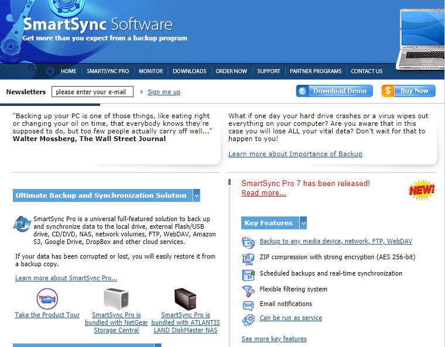Click the ZIP compression encryption icon
The width and height of the screenshot is (445, 347).
(248, 259)
